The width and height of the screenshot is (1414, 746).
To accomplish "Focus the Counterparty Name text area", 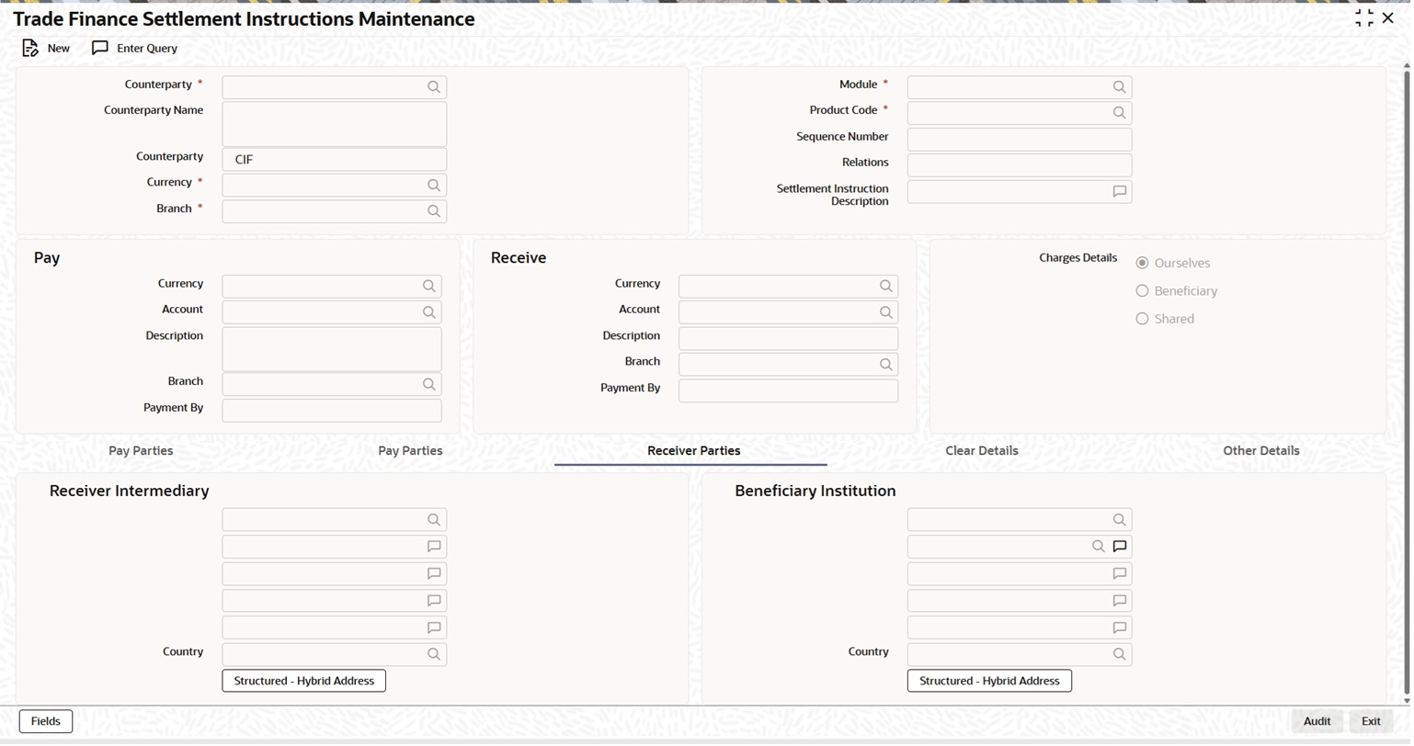I will coord(335,124).
